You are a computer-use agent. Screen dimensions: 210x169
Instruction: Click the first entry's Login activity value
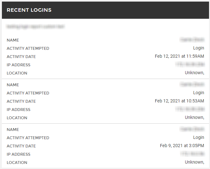[x=199, y=48]
